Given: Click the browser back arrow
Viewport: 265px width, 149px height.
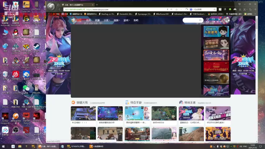Looking at the screenshot, I should [x=59, y=10].
